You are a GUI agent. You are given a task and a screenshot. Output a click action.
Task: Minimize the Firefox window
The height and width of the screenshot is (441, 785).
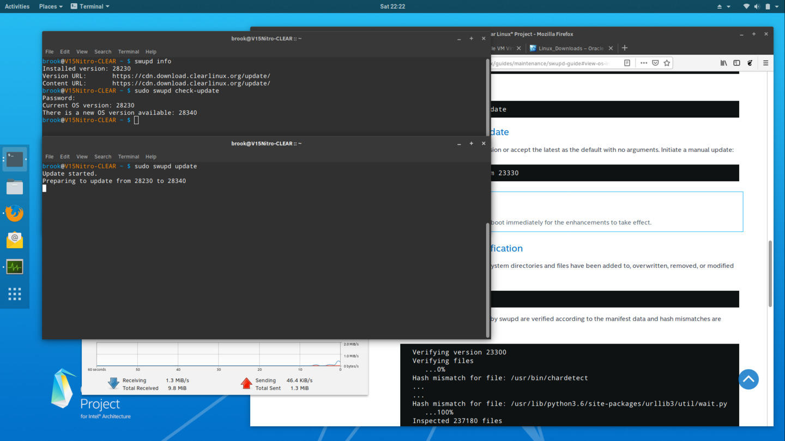pos(741,34)
